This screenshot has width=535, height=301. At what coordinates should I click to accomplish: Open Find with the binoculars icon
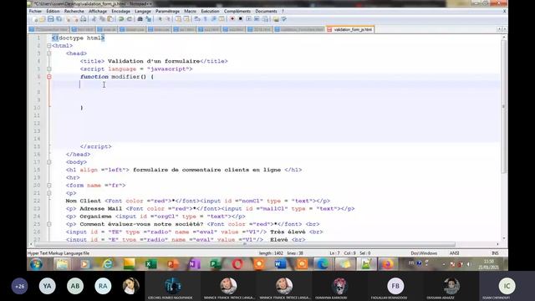[x=140, y=19]
